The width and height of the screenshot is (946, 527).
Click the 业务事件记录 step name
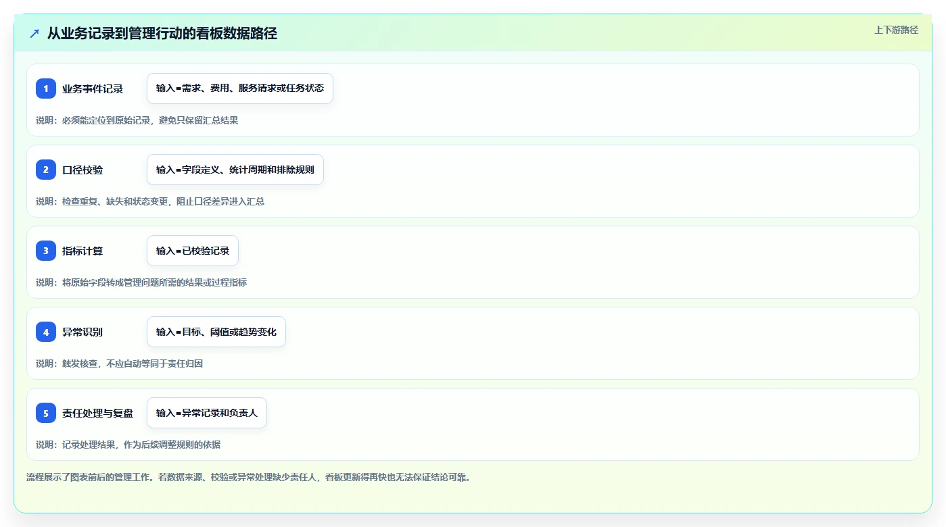(93, 89)
